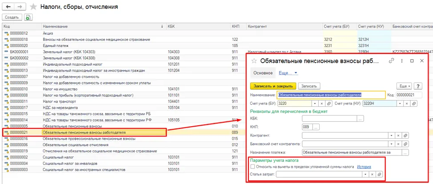
Task: Click Создать button in list toolbar
Action: [12, 17]
